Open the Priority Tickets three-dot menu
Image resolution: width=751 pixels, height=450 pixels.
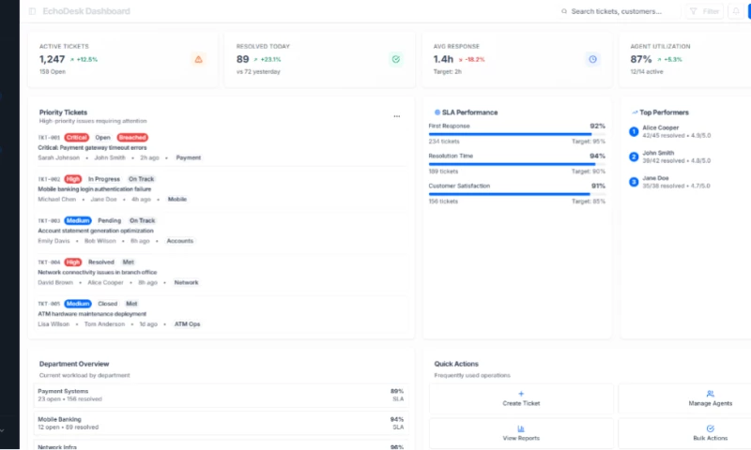(396, 116)
